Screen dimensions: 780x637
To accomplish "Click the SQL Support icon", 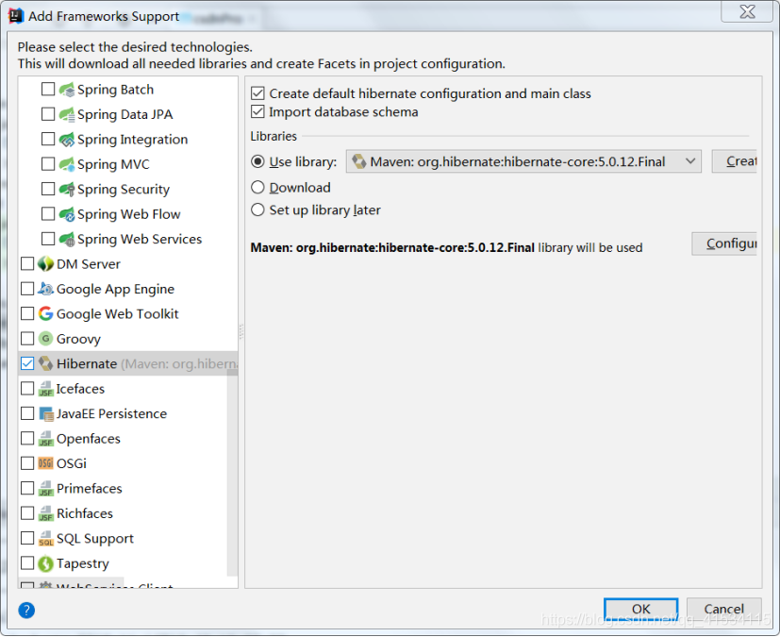I will click(46, 539).
